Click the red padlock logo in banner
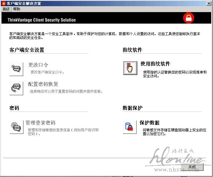Image resolution: width=213 pixels, height=177 pixels. 189,18
